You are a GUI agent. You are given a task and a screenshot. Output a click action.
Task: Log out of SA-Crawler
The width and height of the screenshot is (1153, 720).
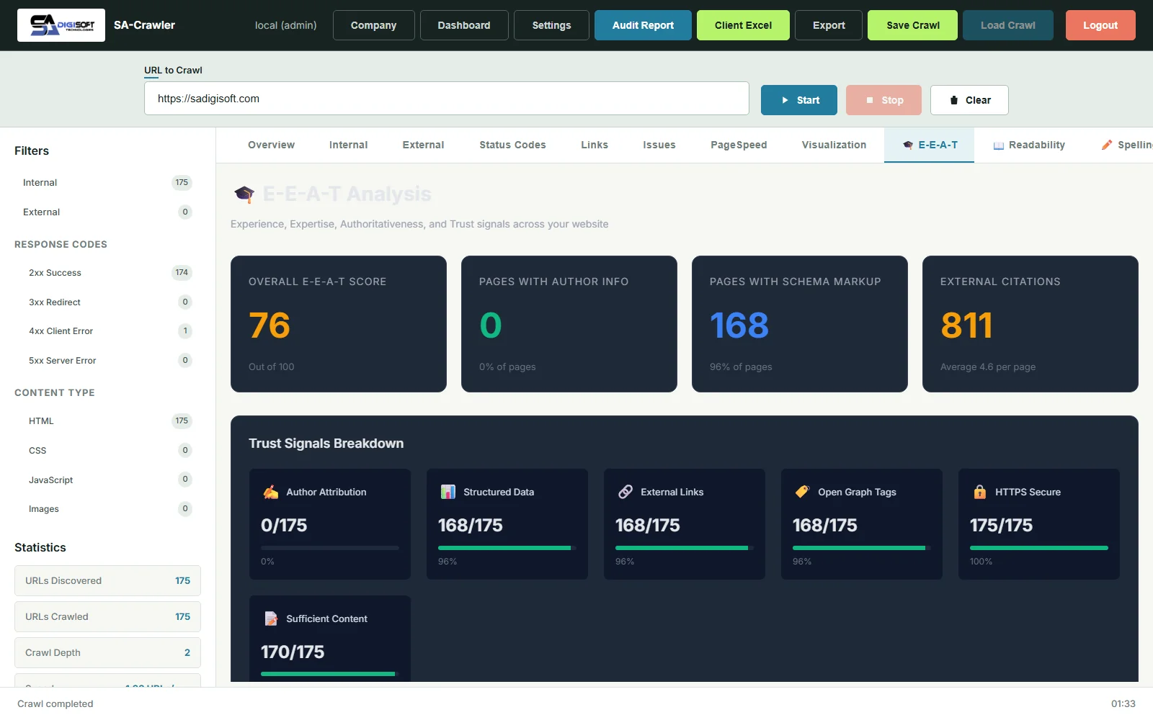pyautogui.click(x=1100, y=25)
